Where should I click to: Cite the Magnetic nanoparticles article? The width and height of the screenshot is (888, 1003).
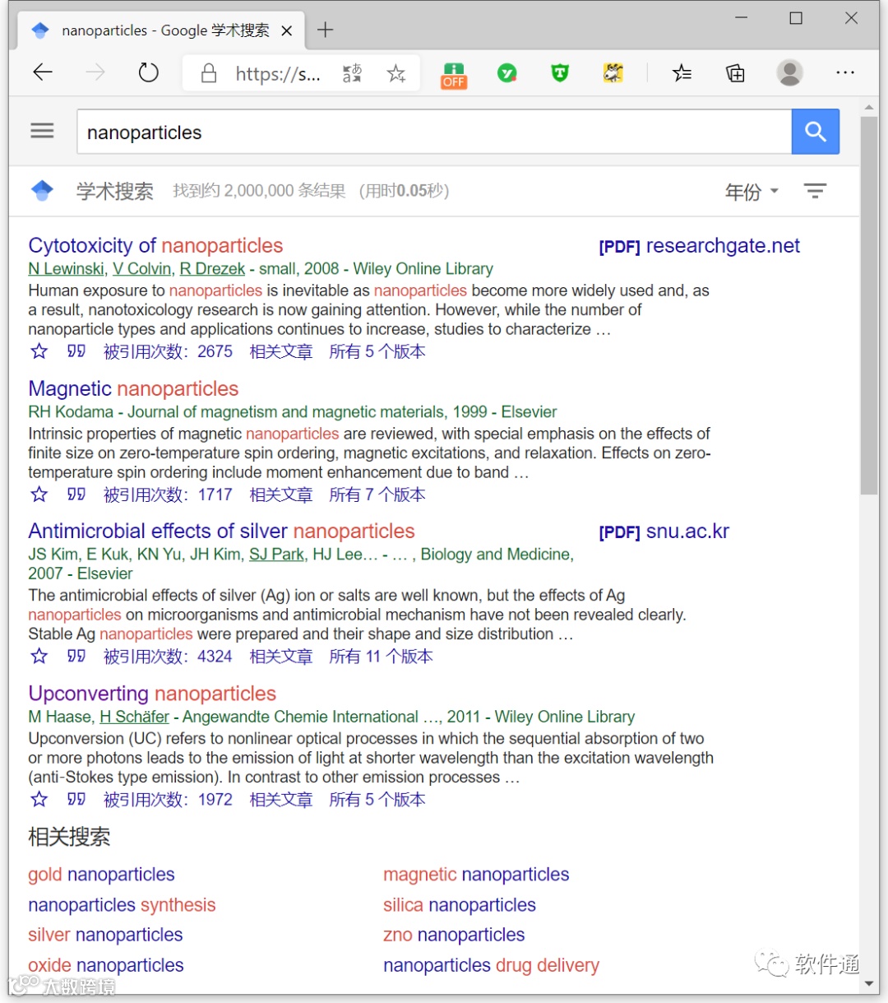76,495
